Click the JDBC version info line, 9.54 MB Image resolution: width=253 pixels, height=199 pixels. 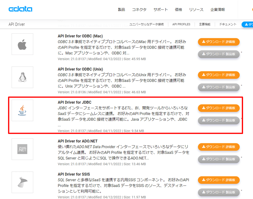click(x=101, y=131)
